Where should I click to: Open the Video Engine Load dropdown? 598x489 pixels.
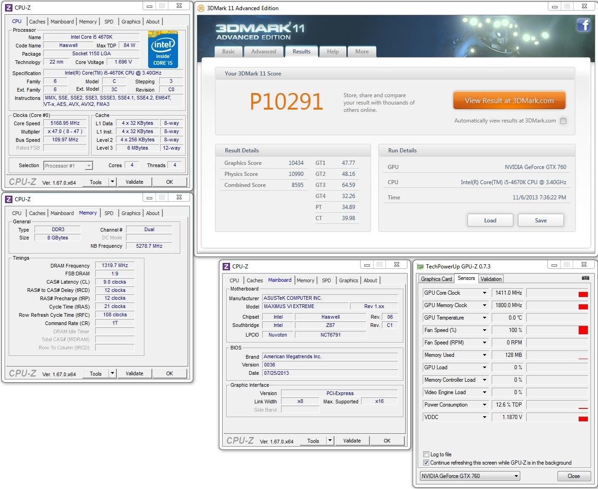coord(484,392)
